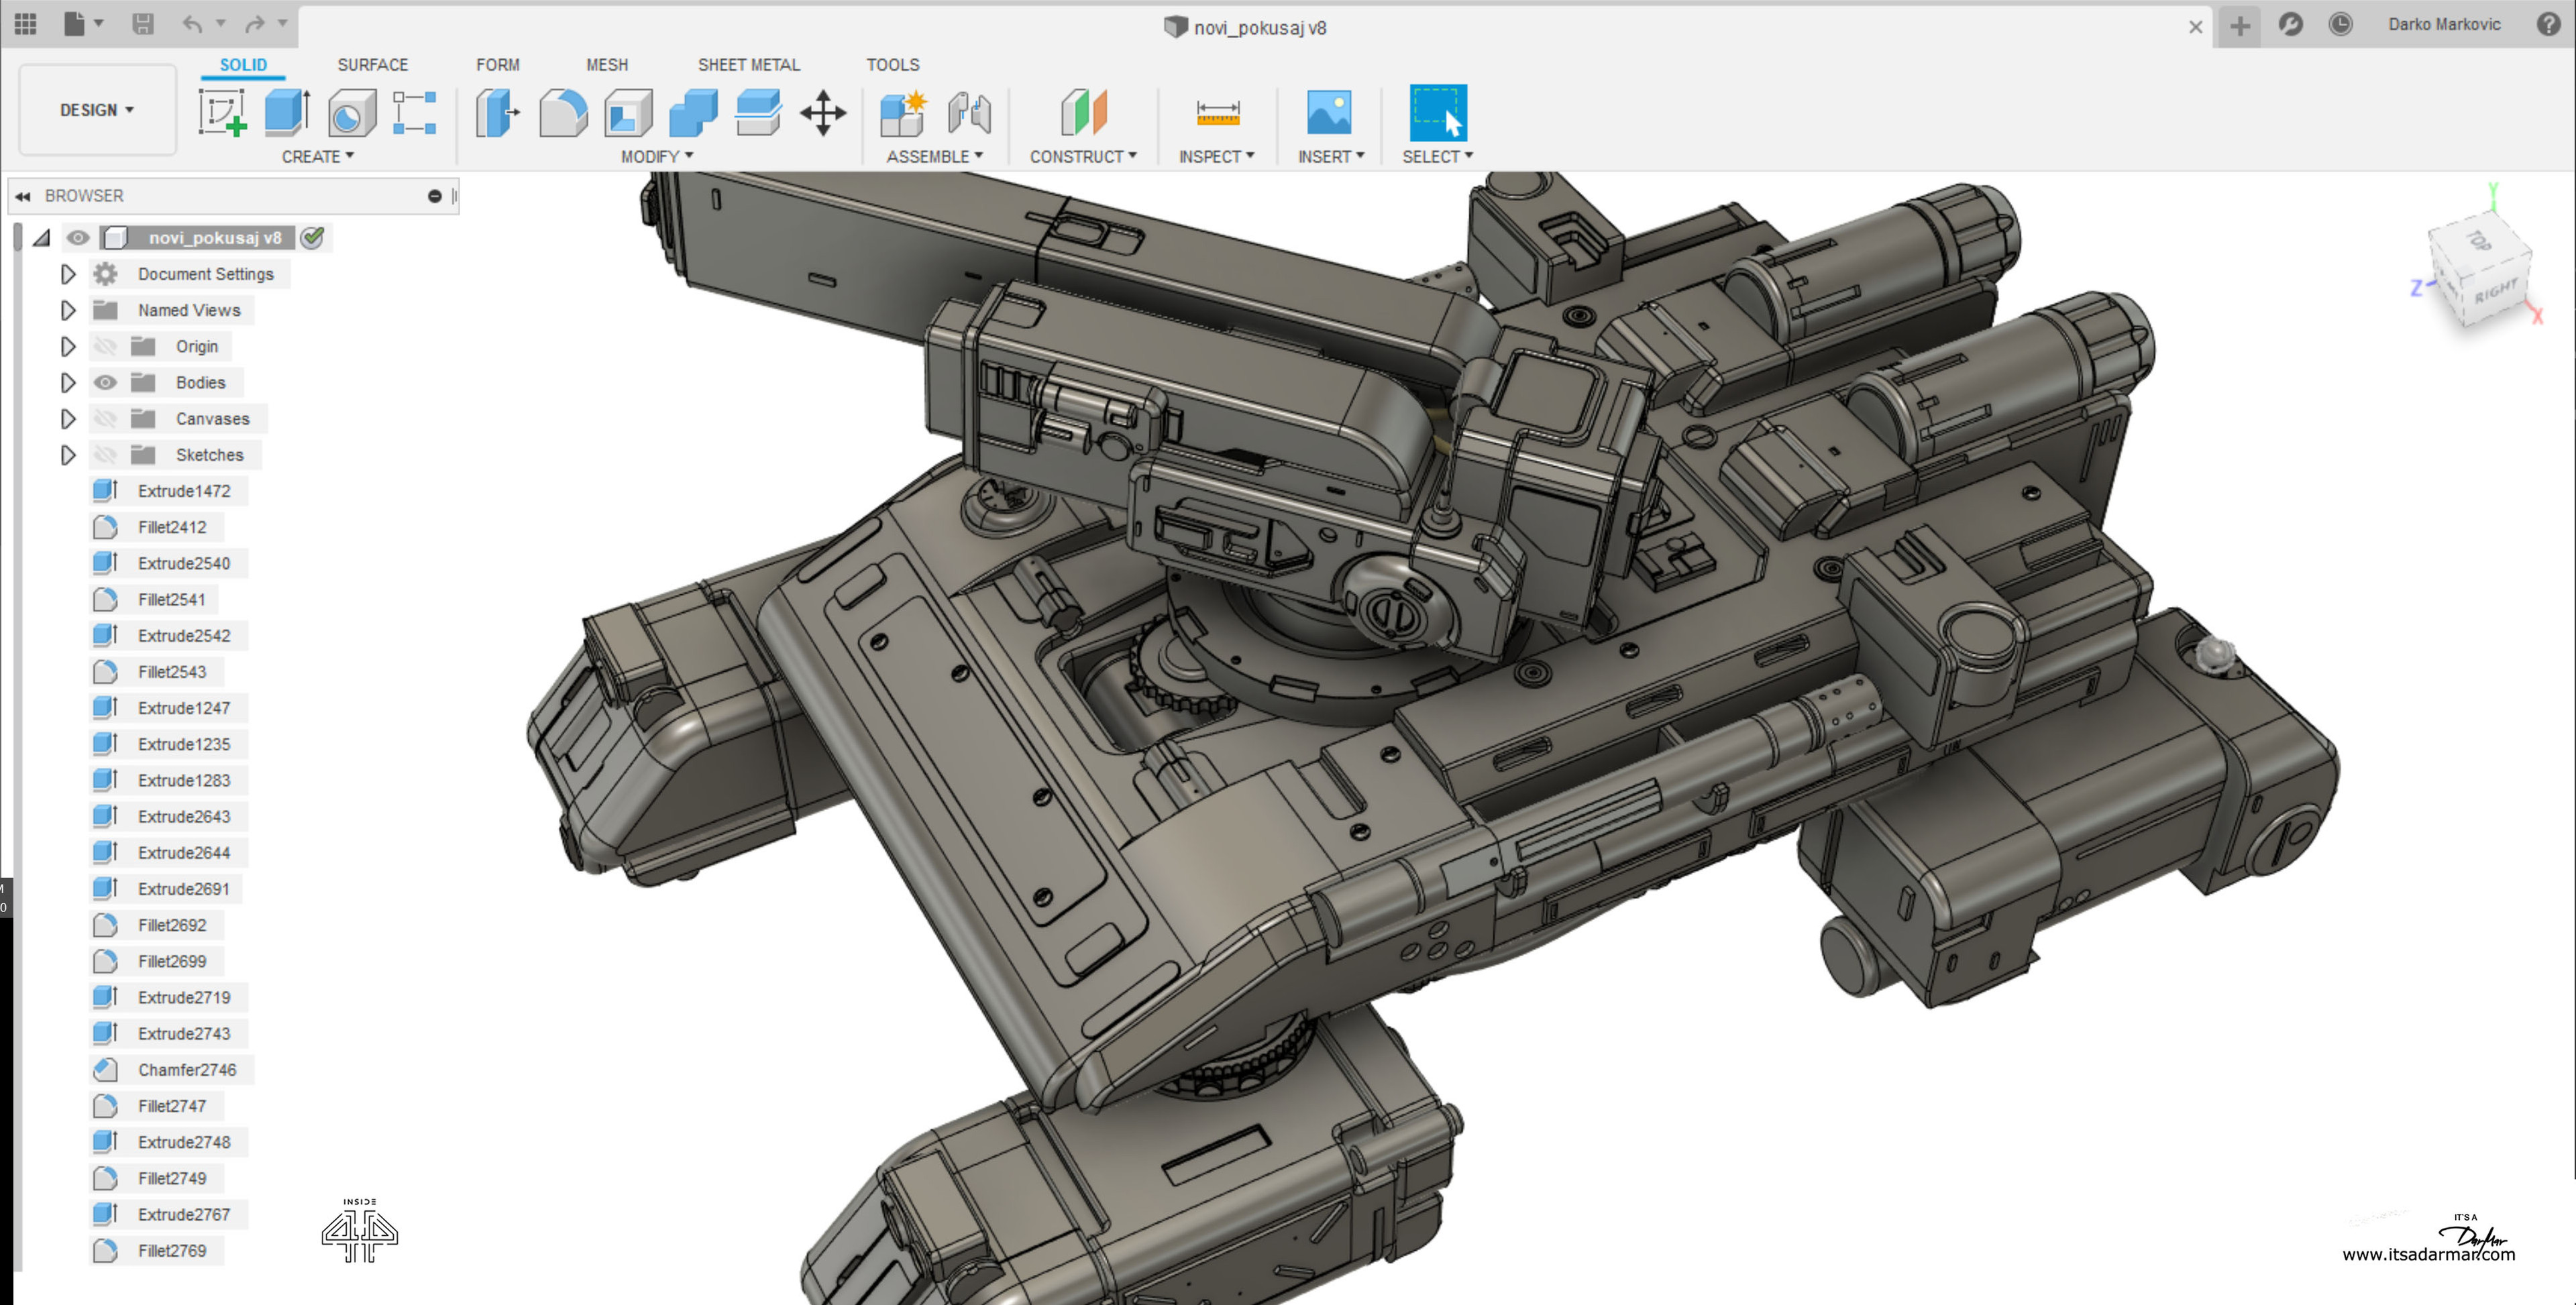Click the Measure tool icon
This screenshot has height=1305, width=2576.
[1217, 112]
